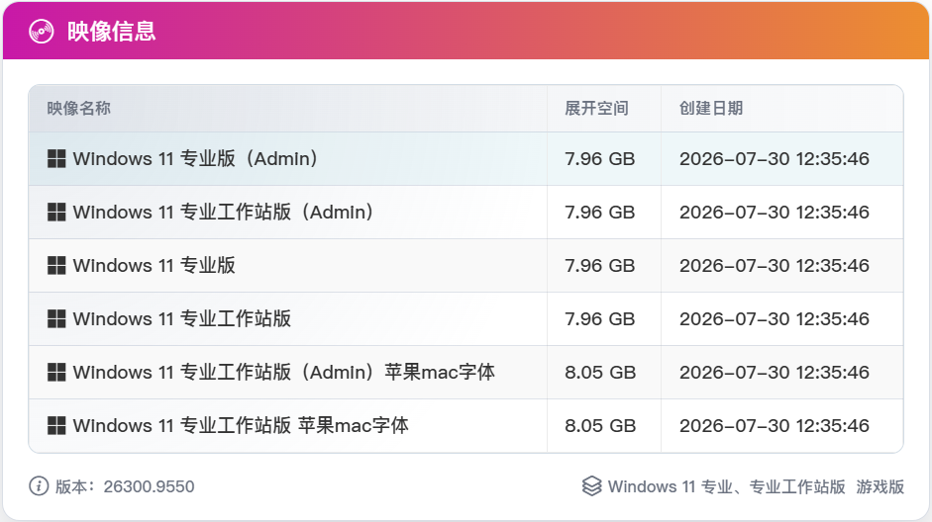The image size is (932, 522).
Task: Click 8.05 GB in （Admin）苹果mac字体 row
Action: tap(600, 373)
